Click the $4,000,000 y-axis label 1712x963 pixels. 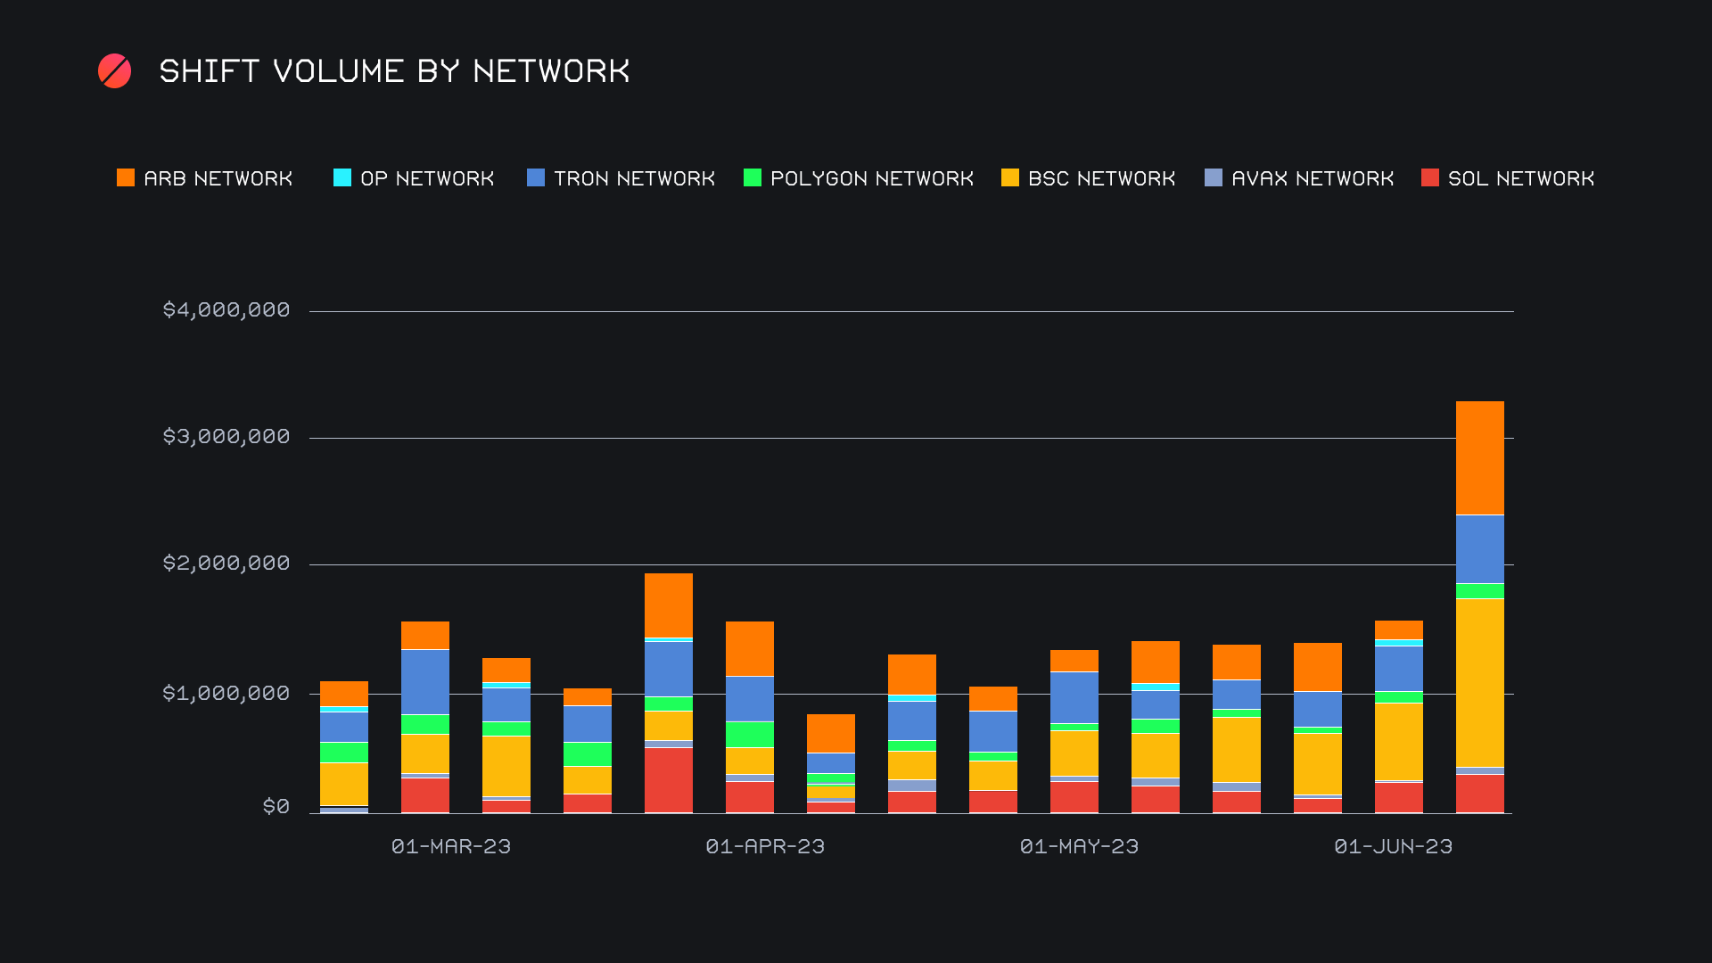(226, 310)
